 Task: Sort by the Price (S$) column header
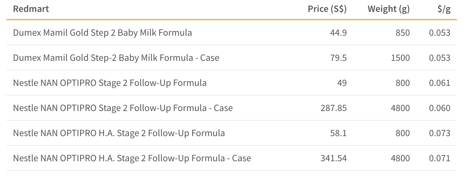[327, 9]
